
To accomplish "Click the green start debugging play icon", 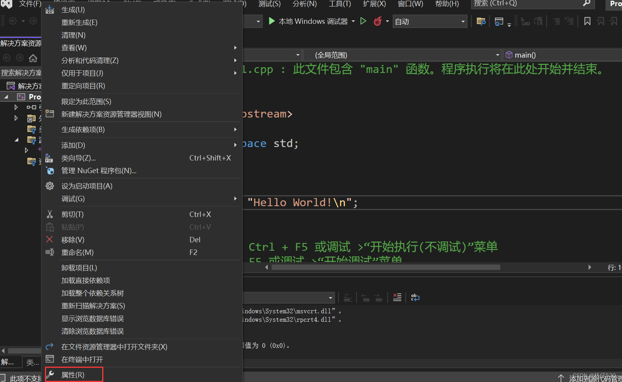I will 272,21.
